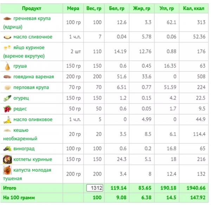The image size is (211, 205).
Task: Click the boiled beef icon
Action: pyautogui.click(x=7, y=77)
